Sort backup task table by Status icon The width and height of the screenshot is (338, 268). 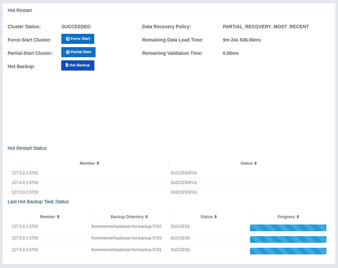215,217
